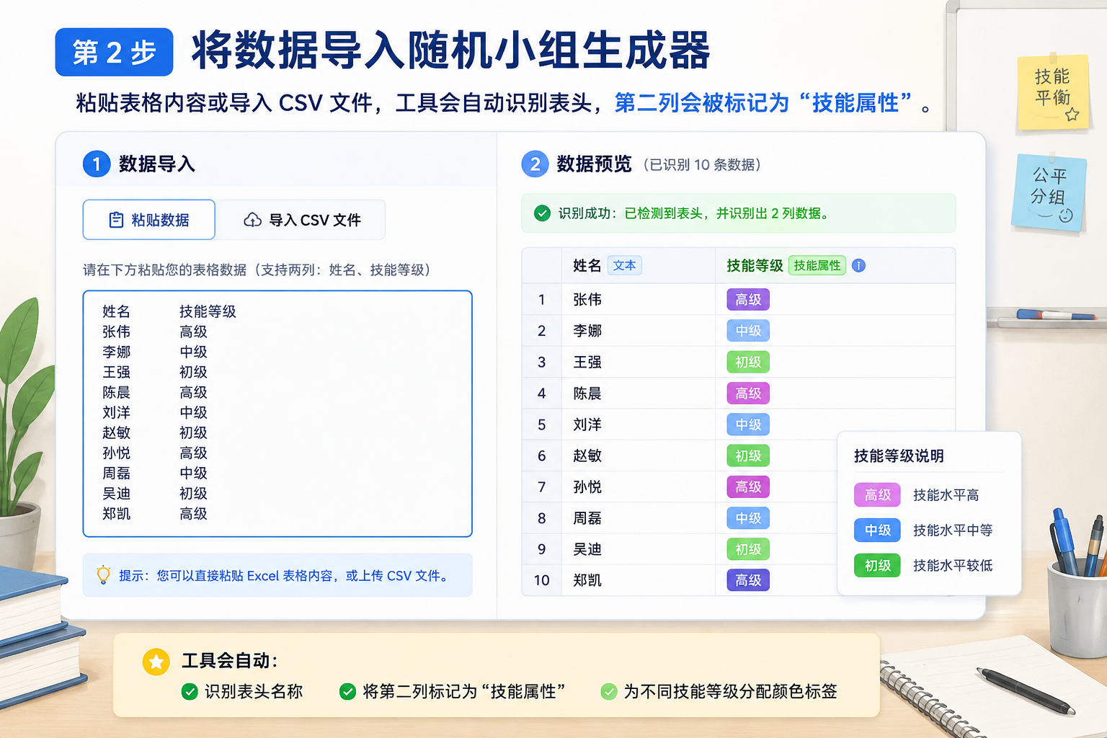Click the check icon beside 识别表头名称
The image size is (1107, 738).
coord(190,692)
